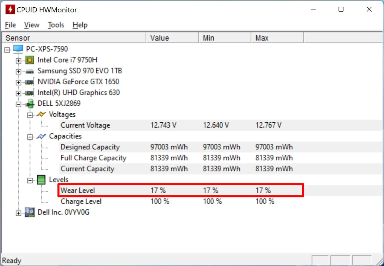384x266 pixels.
Task: Select the Wear Level sensor row
Action: click(78, 190)
